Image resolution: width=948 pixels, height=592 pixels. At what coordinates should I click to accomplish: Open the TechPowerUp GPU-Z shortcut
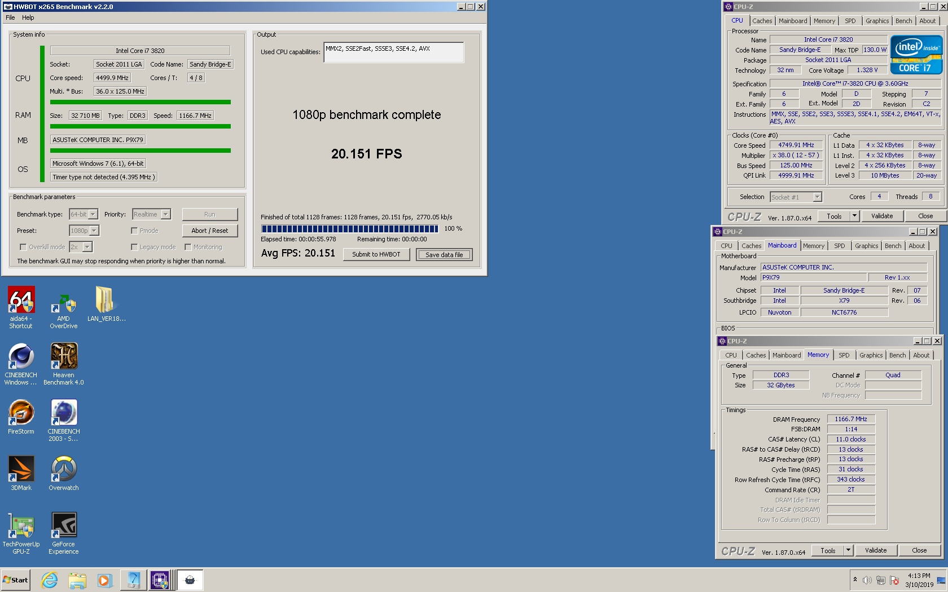coord(21,533)
